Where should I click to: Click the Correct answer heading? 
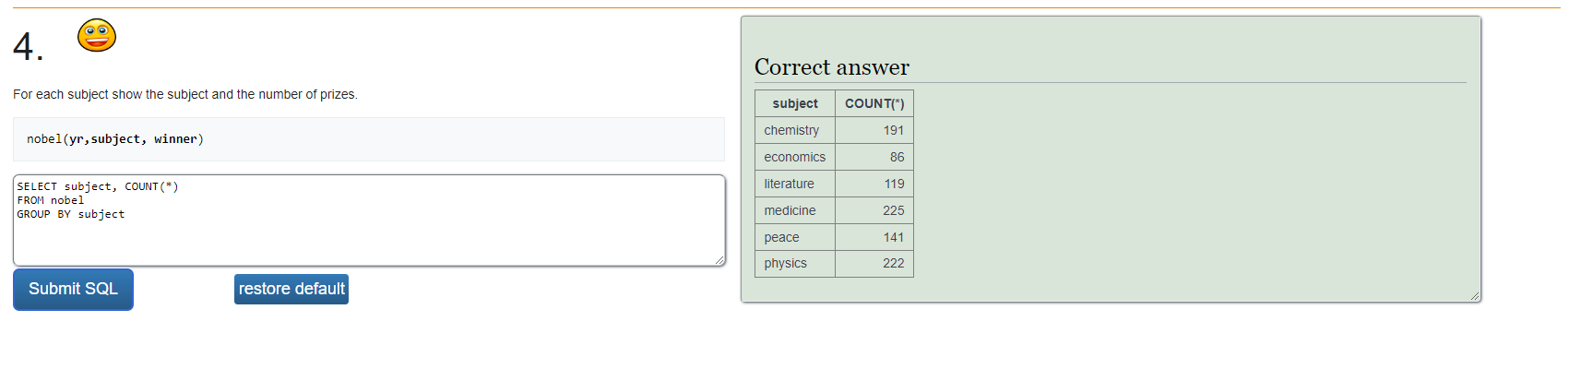point(831,67)
